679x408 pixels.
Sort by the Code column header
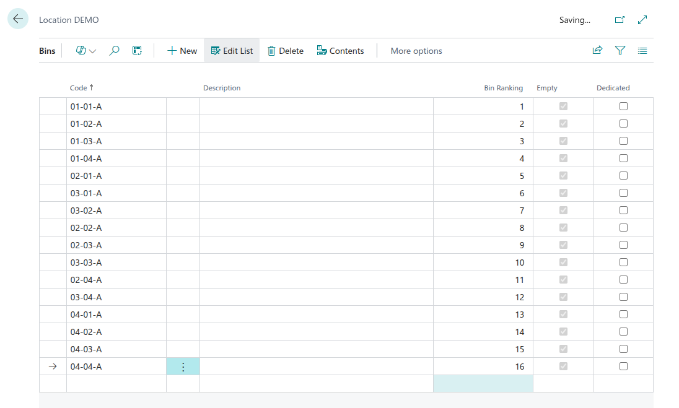coord(78,88)
